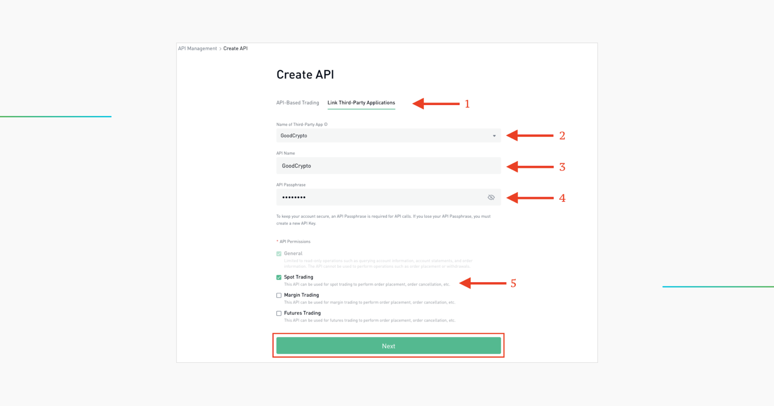Click the Create API breadcrumb entry
This screenshot has width=774, height=406.
(235, 48)
